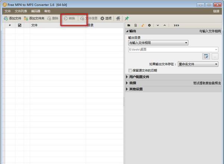
Task: Open the 输出目录 dropdown 与输入文件相同
Action: (x=158, y=43)
